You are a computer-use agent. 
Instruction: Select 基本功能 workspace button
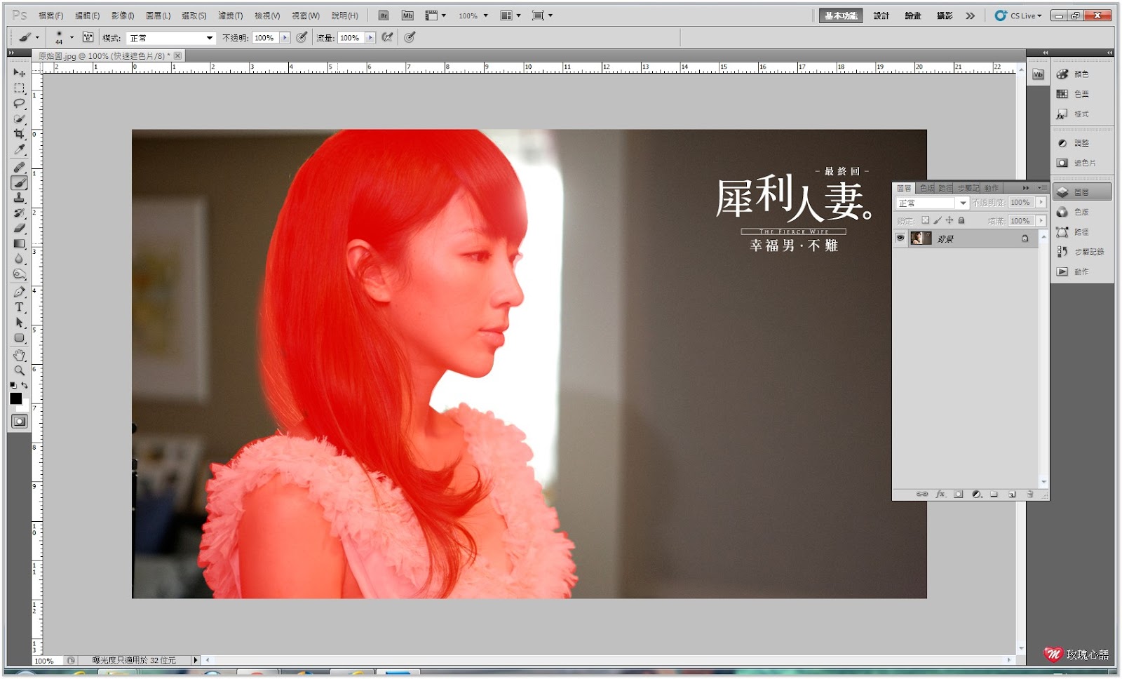click(x=841, y=15)
